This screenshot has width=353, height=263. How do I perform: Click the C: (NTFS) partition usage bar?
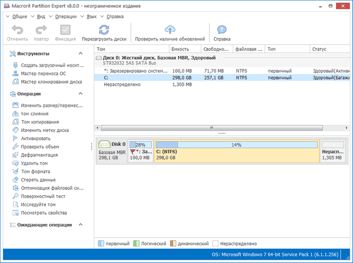[237, 144]
